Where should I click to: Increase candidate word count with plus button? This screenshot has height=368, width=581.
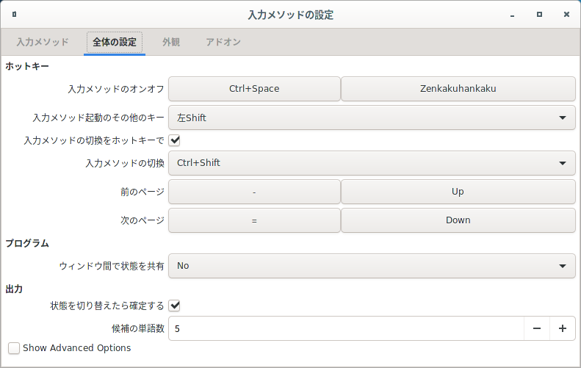click(x=563, y=328)
